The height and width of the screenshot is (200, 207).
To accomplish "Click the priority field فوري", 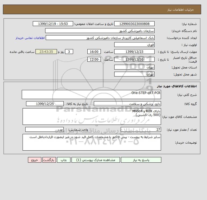I will pyautogui.click(x=134, y=45).
